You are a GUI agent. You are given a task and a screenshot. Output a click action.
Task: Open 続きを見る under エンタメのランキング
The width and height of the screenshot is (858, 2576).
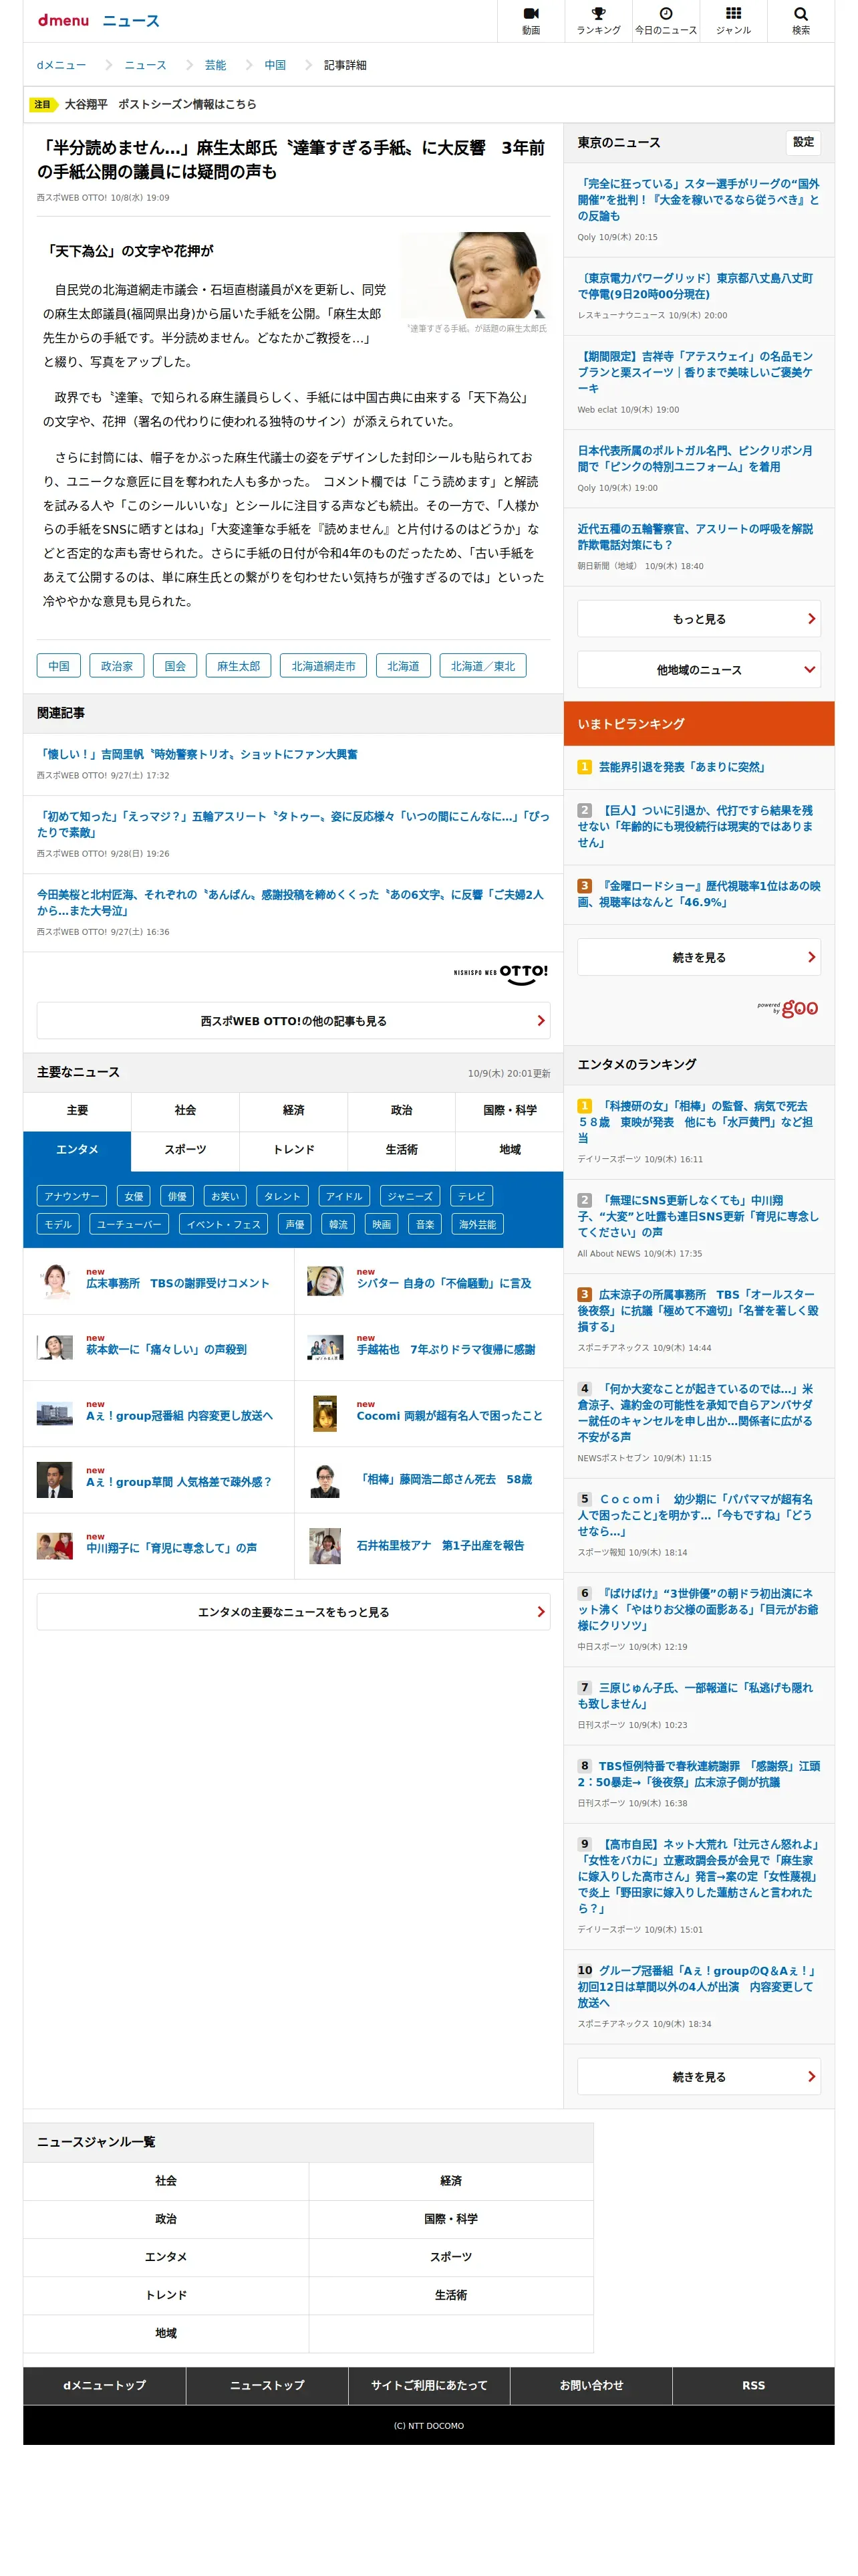(698, 2076)
